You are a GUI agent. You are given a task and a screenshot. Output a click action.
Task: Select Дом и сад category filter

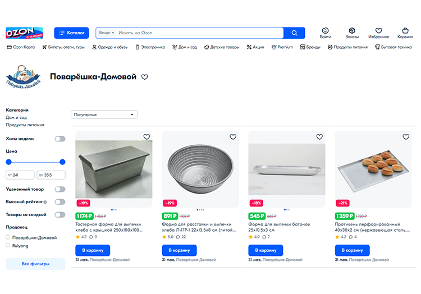[x=16, y=117]
